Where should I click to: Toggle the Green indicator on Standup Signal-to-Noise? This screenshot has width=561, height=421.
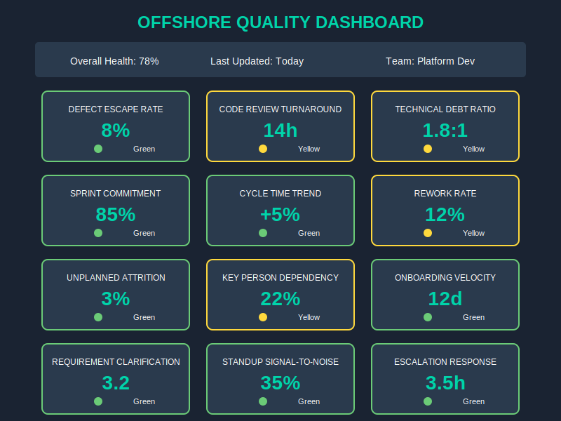pos(263,401)
